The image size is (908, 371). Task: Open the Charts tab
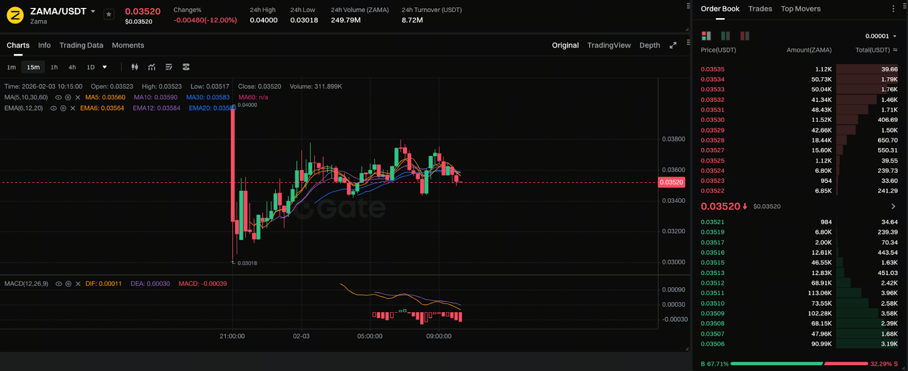pos(18,45)
